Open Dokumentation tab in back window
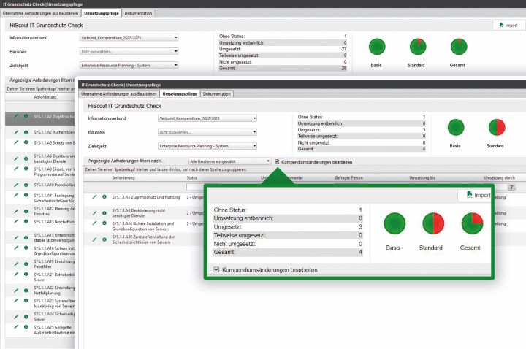 pos(138,13)
